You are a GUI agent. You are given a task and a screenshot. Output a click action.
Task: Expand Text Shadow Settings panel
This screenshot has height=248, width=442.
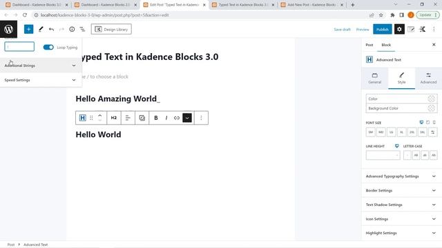(401, 205)
